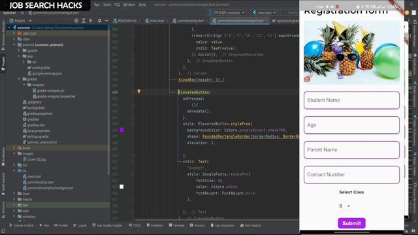This screenshot has width=418, height=235.
Task: Open the VCS menu
Action: (117, 5)
